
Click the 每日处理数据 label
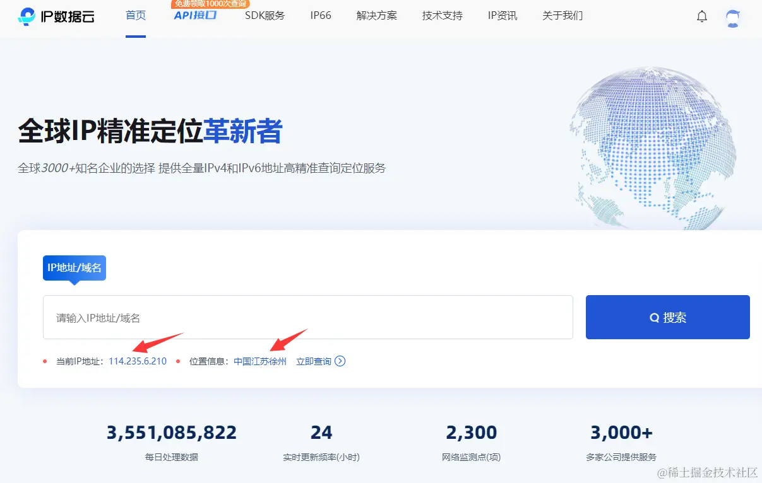tap(172, 457)
